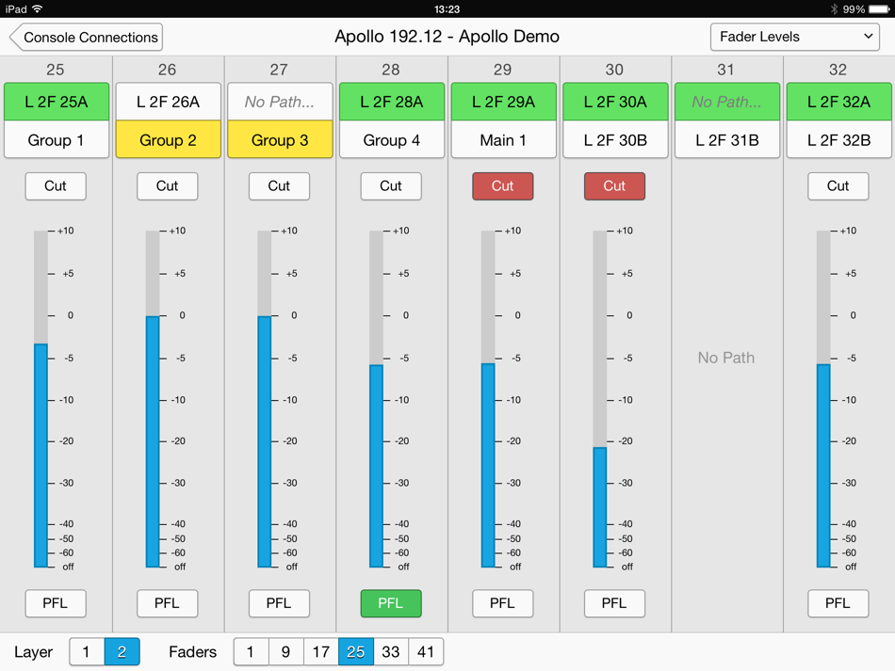
Task: Select No Path on fader 27
Action: point(280,102)
